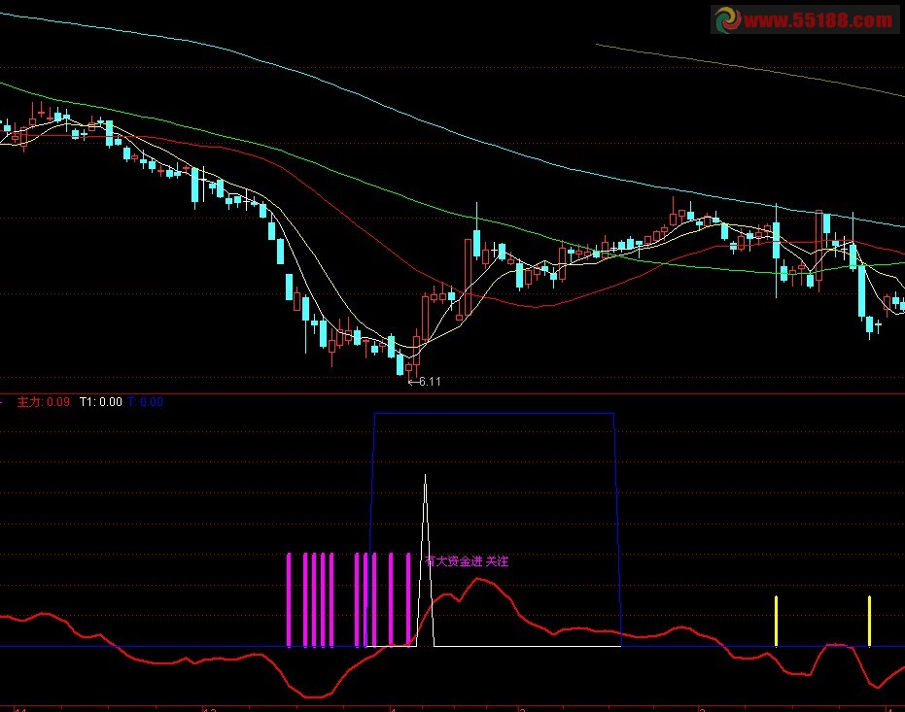Image resolution: width=905 pixels, height=712 pixels.
Task: Click the 有大资金进 关注 annotation text
Action: pos(467,560)
